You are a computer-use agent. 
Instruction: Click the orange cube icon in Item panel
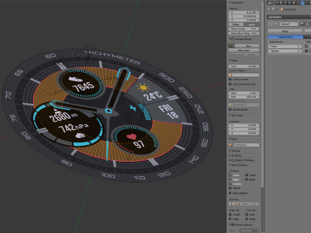click(231, 145)
